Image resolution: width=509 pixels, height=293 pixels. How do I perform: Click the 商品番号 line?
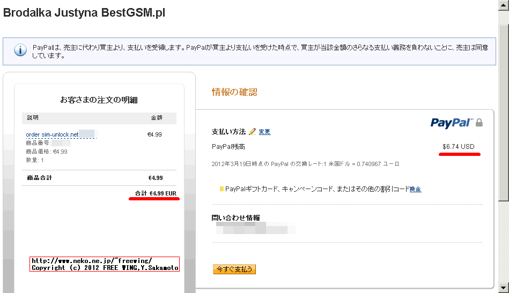click(48, 143)
